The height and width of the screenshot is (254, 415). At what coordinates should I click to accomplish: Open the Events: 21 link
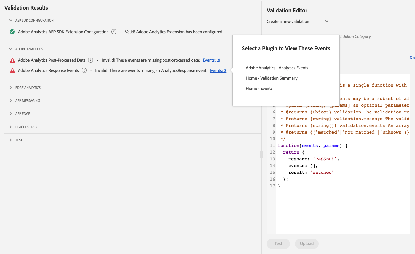[x=211, y=60]
